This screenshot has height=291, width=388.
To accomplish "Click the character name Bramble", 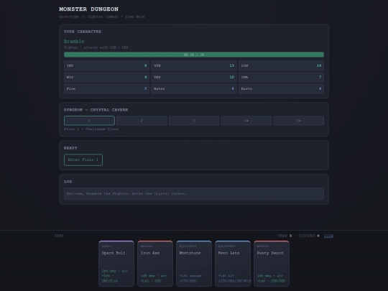I will tap(74, 42).
